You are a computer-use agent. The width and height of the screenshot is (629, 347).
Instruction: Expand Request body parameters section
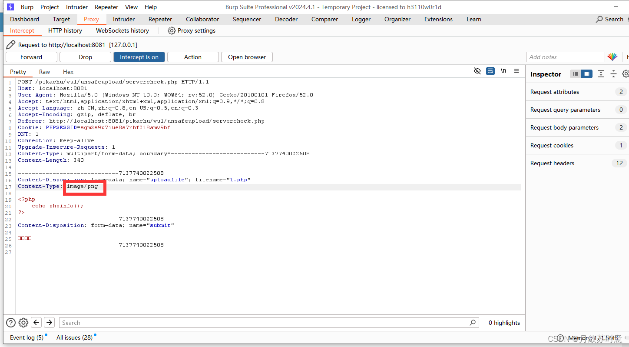(x=577, y=127)
